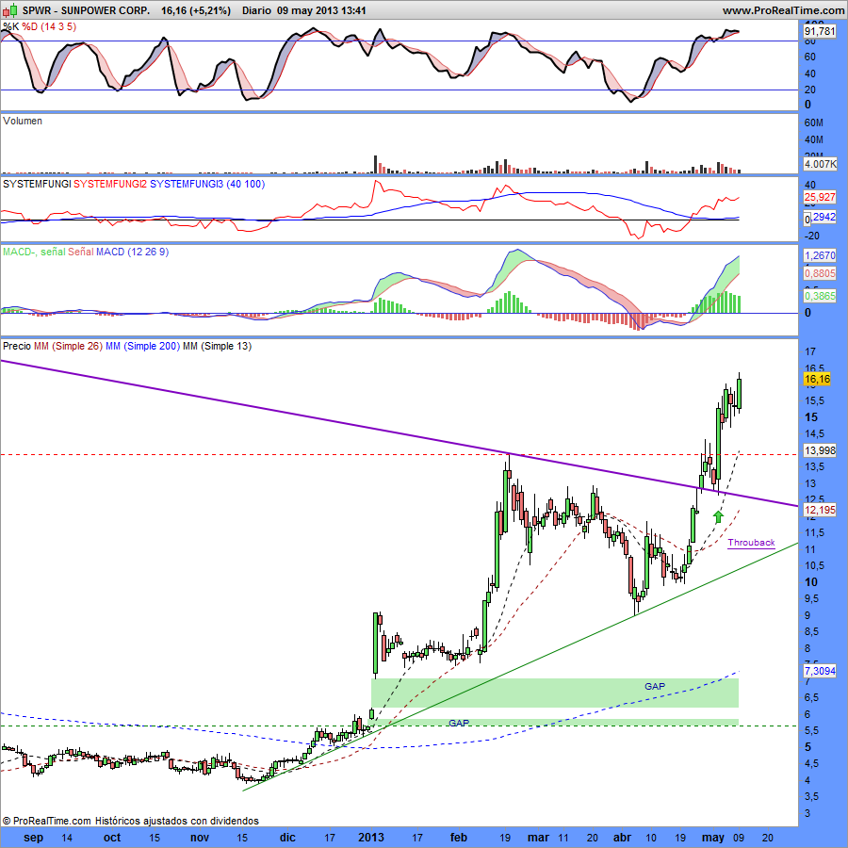Click the blue 7,3094 moving average value

pos(820,671)
